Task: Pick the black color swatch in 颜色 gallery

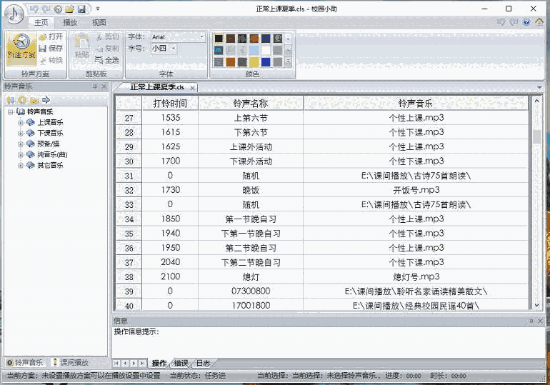Action: 219,39
